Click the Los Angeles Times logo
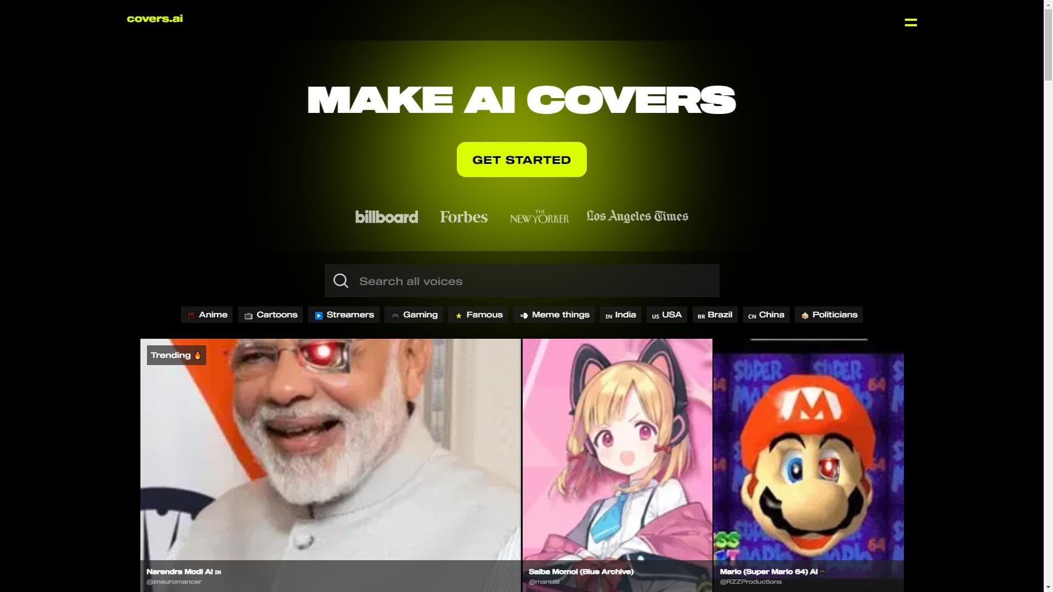 pos(637,217)
